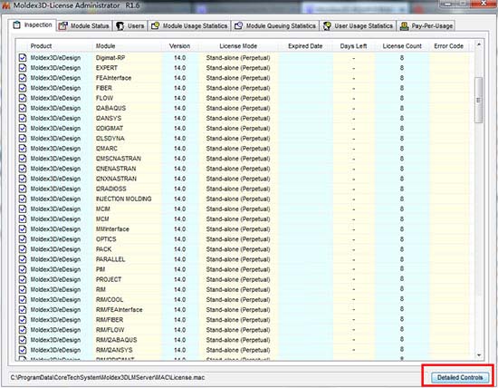
Task: Toggle the PROJECT module checkbox
Action: tap(23, 279)
